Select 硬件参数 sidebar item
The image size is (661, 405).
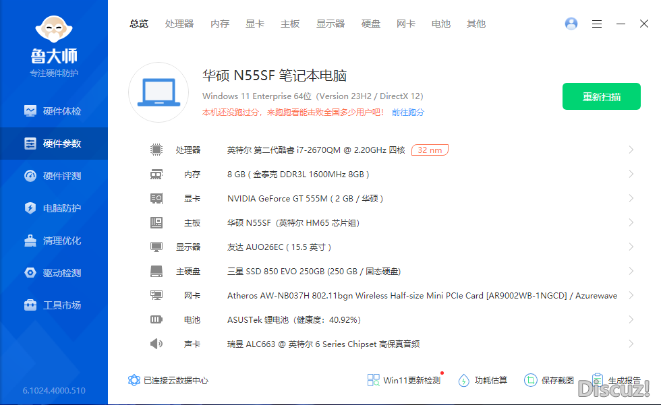click(x=53, y=144)
